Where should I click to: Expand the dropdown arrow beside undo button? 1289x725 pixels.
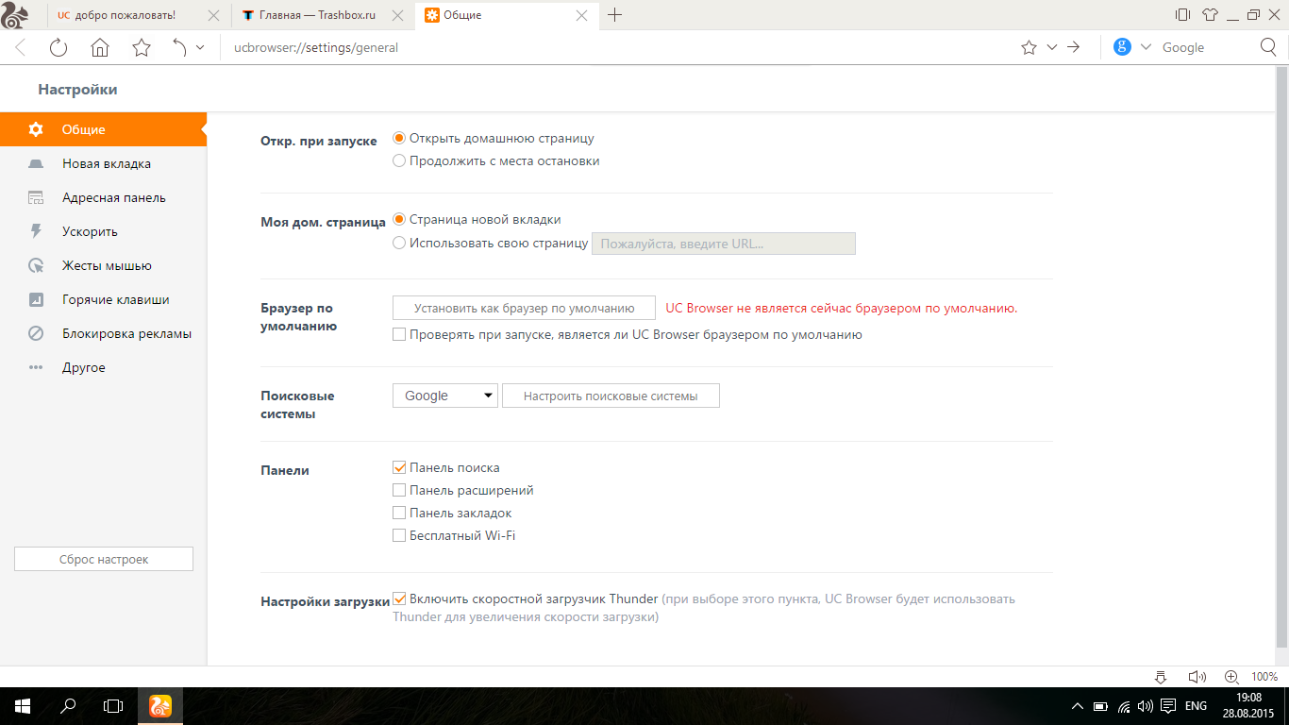200,47
